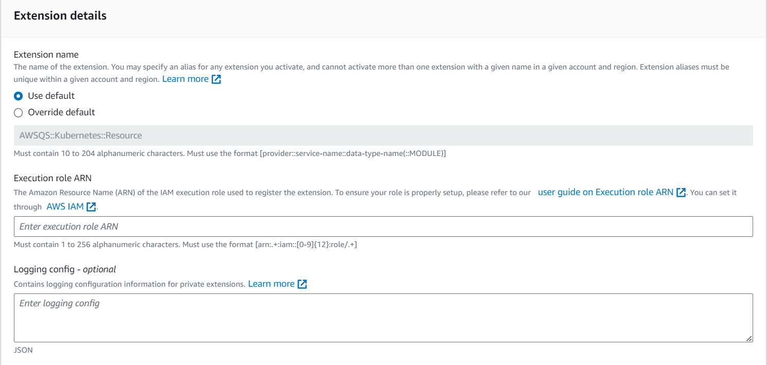
Task: Click the Extension name field label
Action: pos(46,55)
